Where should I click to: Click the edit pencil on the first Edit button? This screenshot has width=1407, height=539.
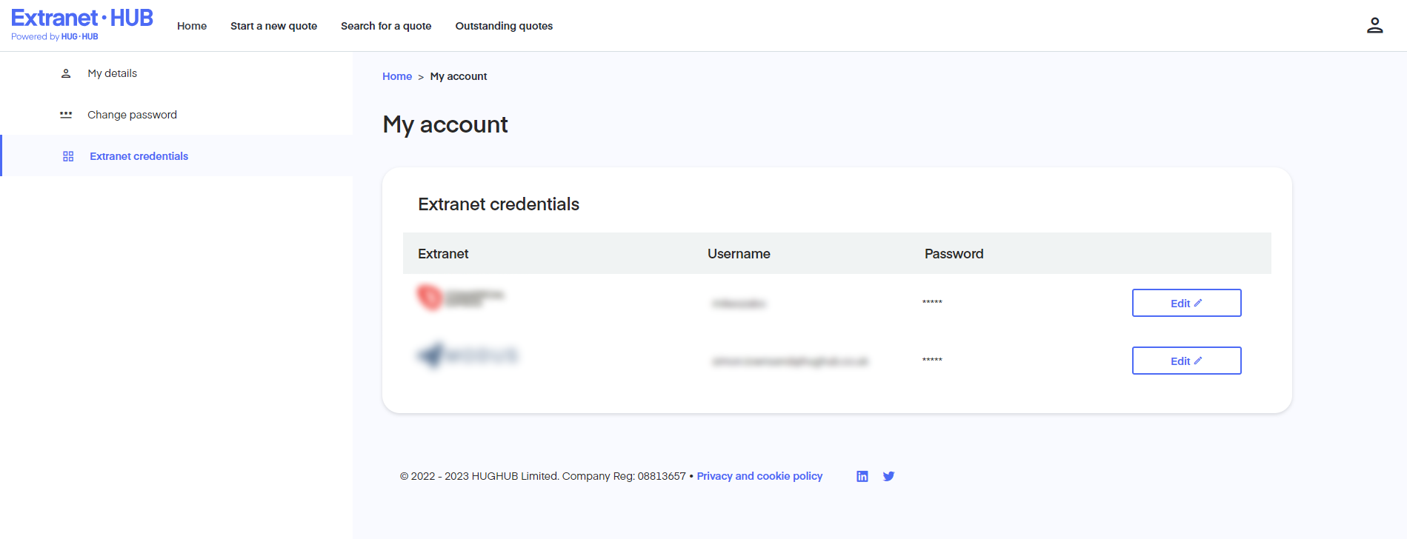(1199, 302)
